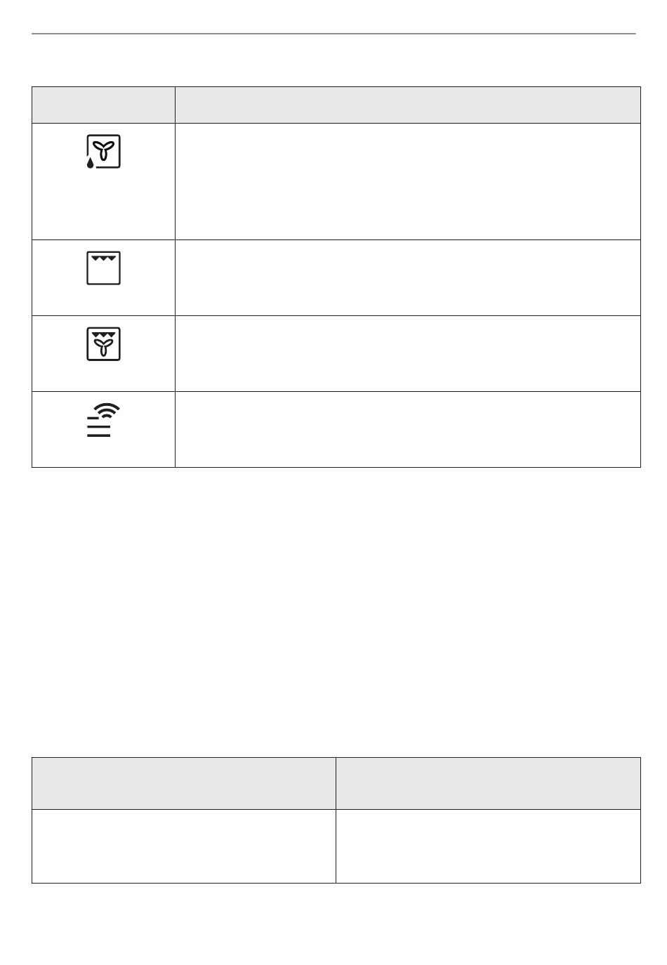Click the right white body cell of the lower table
The height and width of the screenshot is (965, 667).
pos(488,846)
